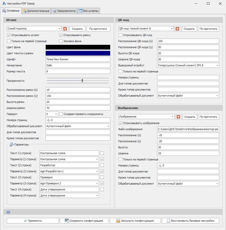This screenshot has width=226, height=230.
Task: Open the Все штампы tab
Action: click(88, 11)
